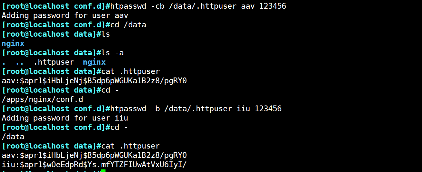Select the lone blue nginx directory under plain ls
Image resolution: width=422 pixels, height=172 pixels.
tap(13, 43)
